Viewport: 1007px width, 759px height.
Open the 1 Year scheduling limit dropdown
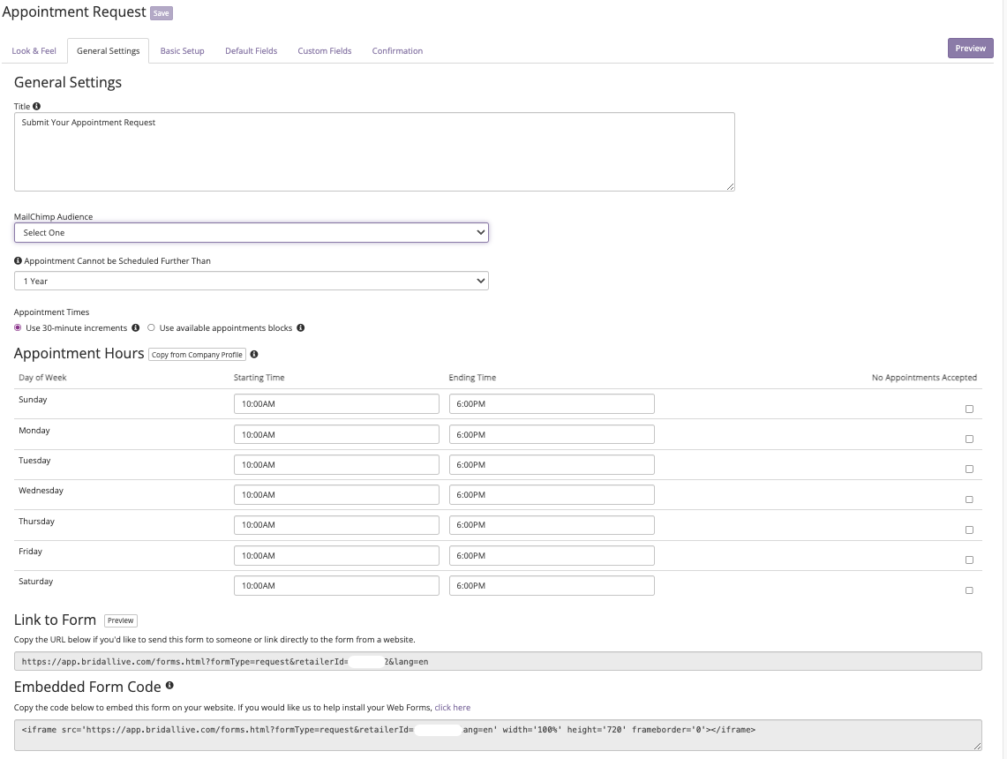coord(252,281)
